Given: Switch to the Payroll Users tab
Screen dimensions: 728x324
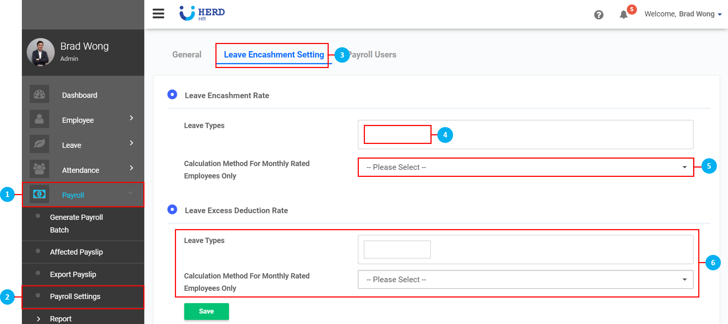Looking at the screenshot, I should tap(373, 55).
